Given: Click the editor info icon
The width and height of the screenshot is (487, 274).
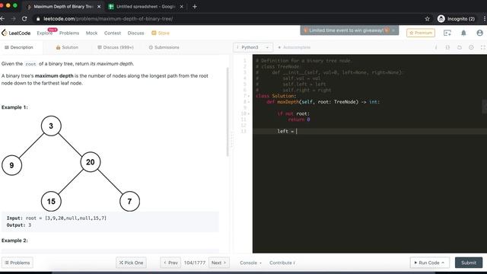Looking at the screenshot, I should (x=436, y=47).
